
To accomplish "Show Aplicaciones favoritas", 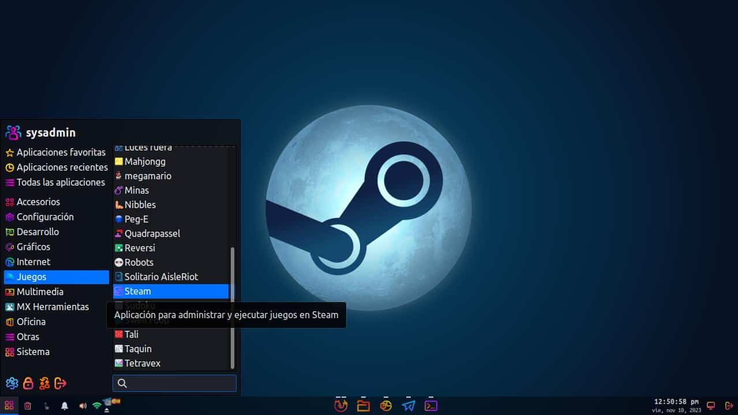I will (56, 152).
